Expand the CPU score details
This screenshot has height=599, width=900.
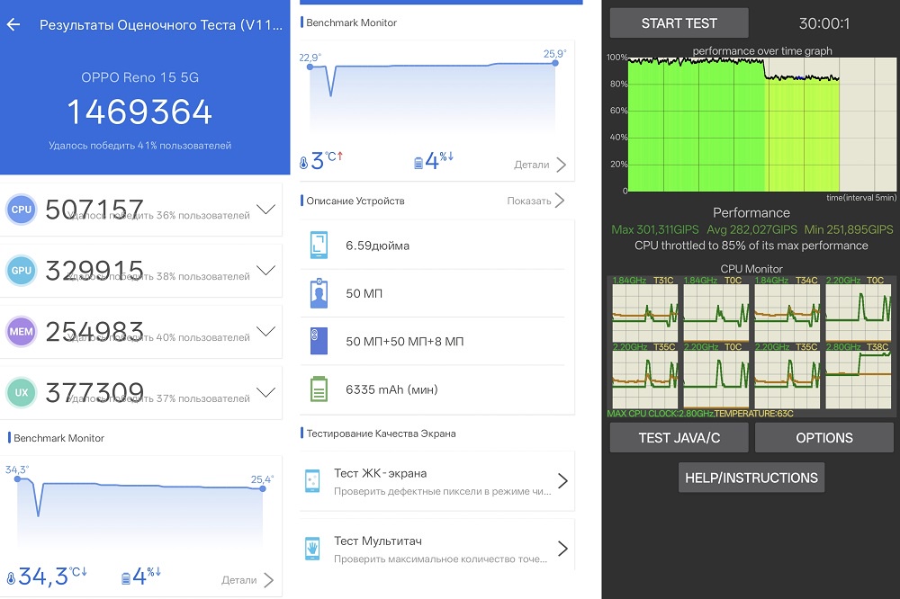265,210
